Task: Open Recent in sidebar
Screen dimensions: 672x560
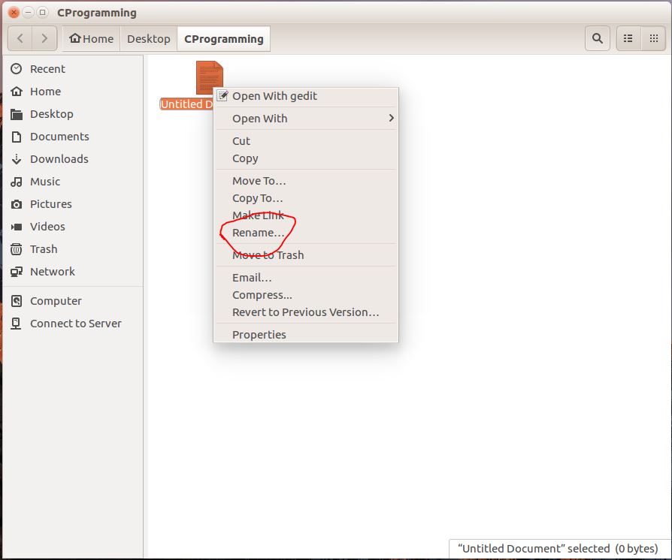Action: (x=47, y=69)
